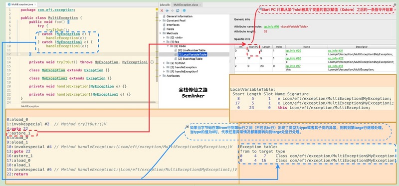Collapse the [0] Code node
The image size is (399, 186).
(x=168, y=46)
